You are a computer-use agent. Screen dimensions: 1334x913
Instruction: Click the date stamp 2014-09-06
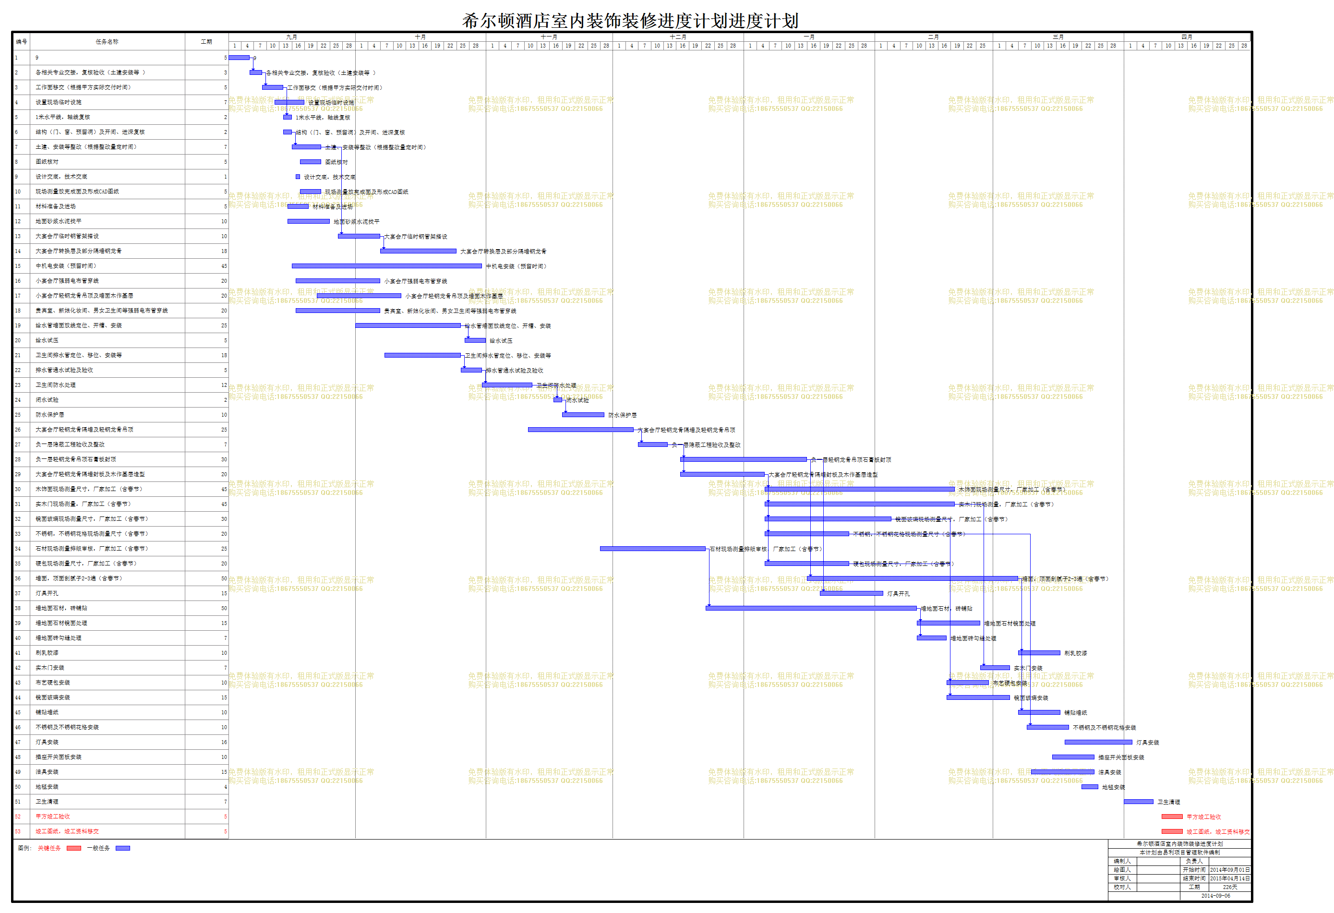point(1215,896)
